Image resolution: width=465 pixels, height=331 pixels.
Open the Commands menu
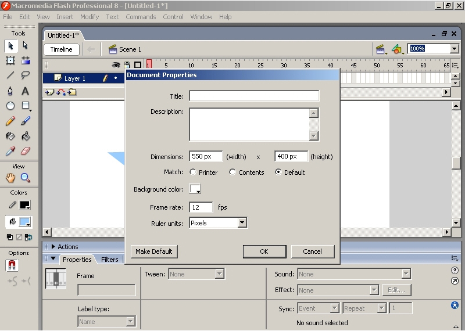pyautogui.click(x=141, y=17)
